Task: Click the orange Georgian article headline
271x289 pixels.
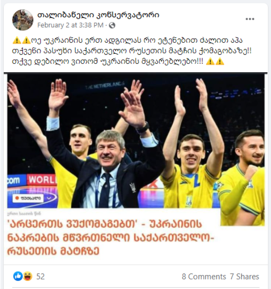Action: click(110, 237)
